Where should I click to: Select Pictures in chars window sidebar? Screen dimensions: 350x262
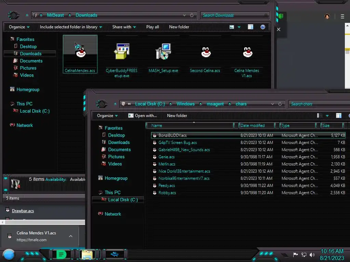[x=116, y=157]
